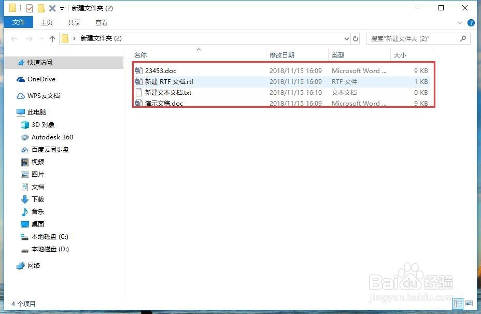
Task: Click the Word icon of 23453.doc
Action: coord(139,70)
